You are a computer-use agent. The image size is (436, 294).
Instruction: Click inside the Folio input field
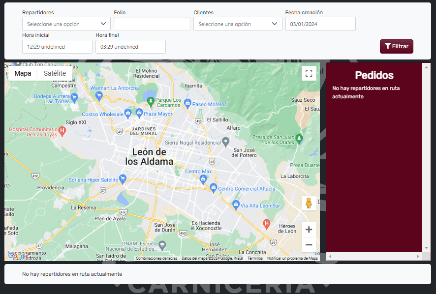[x=151, y=23]
